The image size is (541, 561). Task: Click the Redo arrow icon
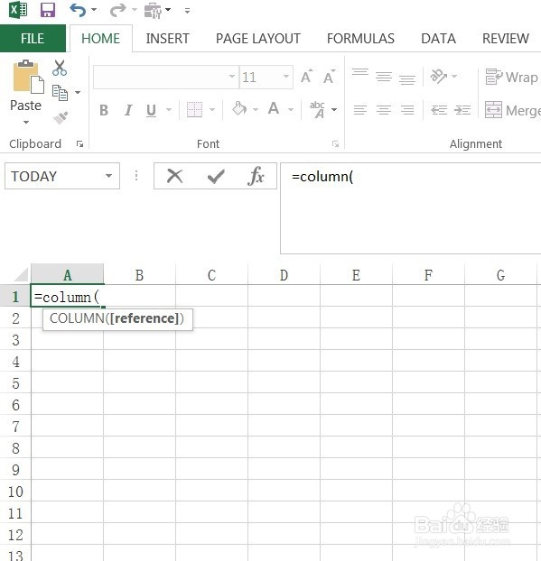pos(117,10)
